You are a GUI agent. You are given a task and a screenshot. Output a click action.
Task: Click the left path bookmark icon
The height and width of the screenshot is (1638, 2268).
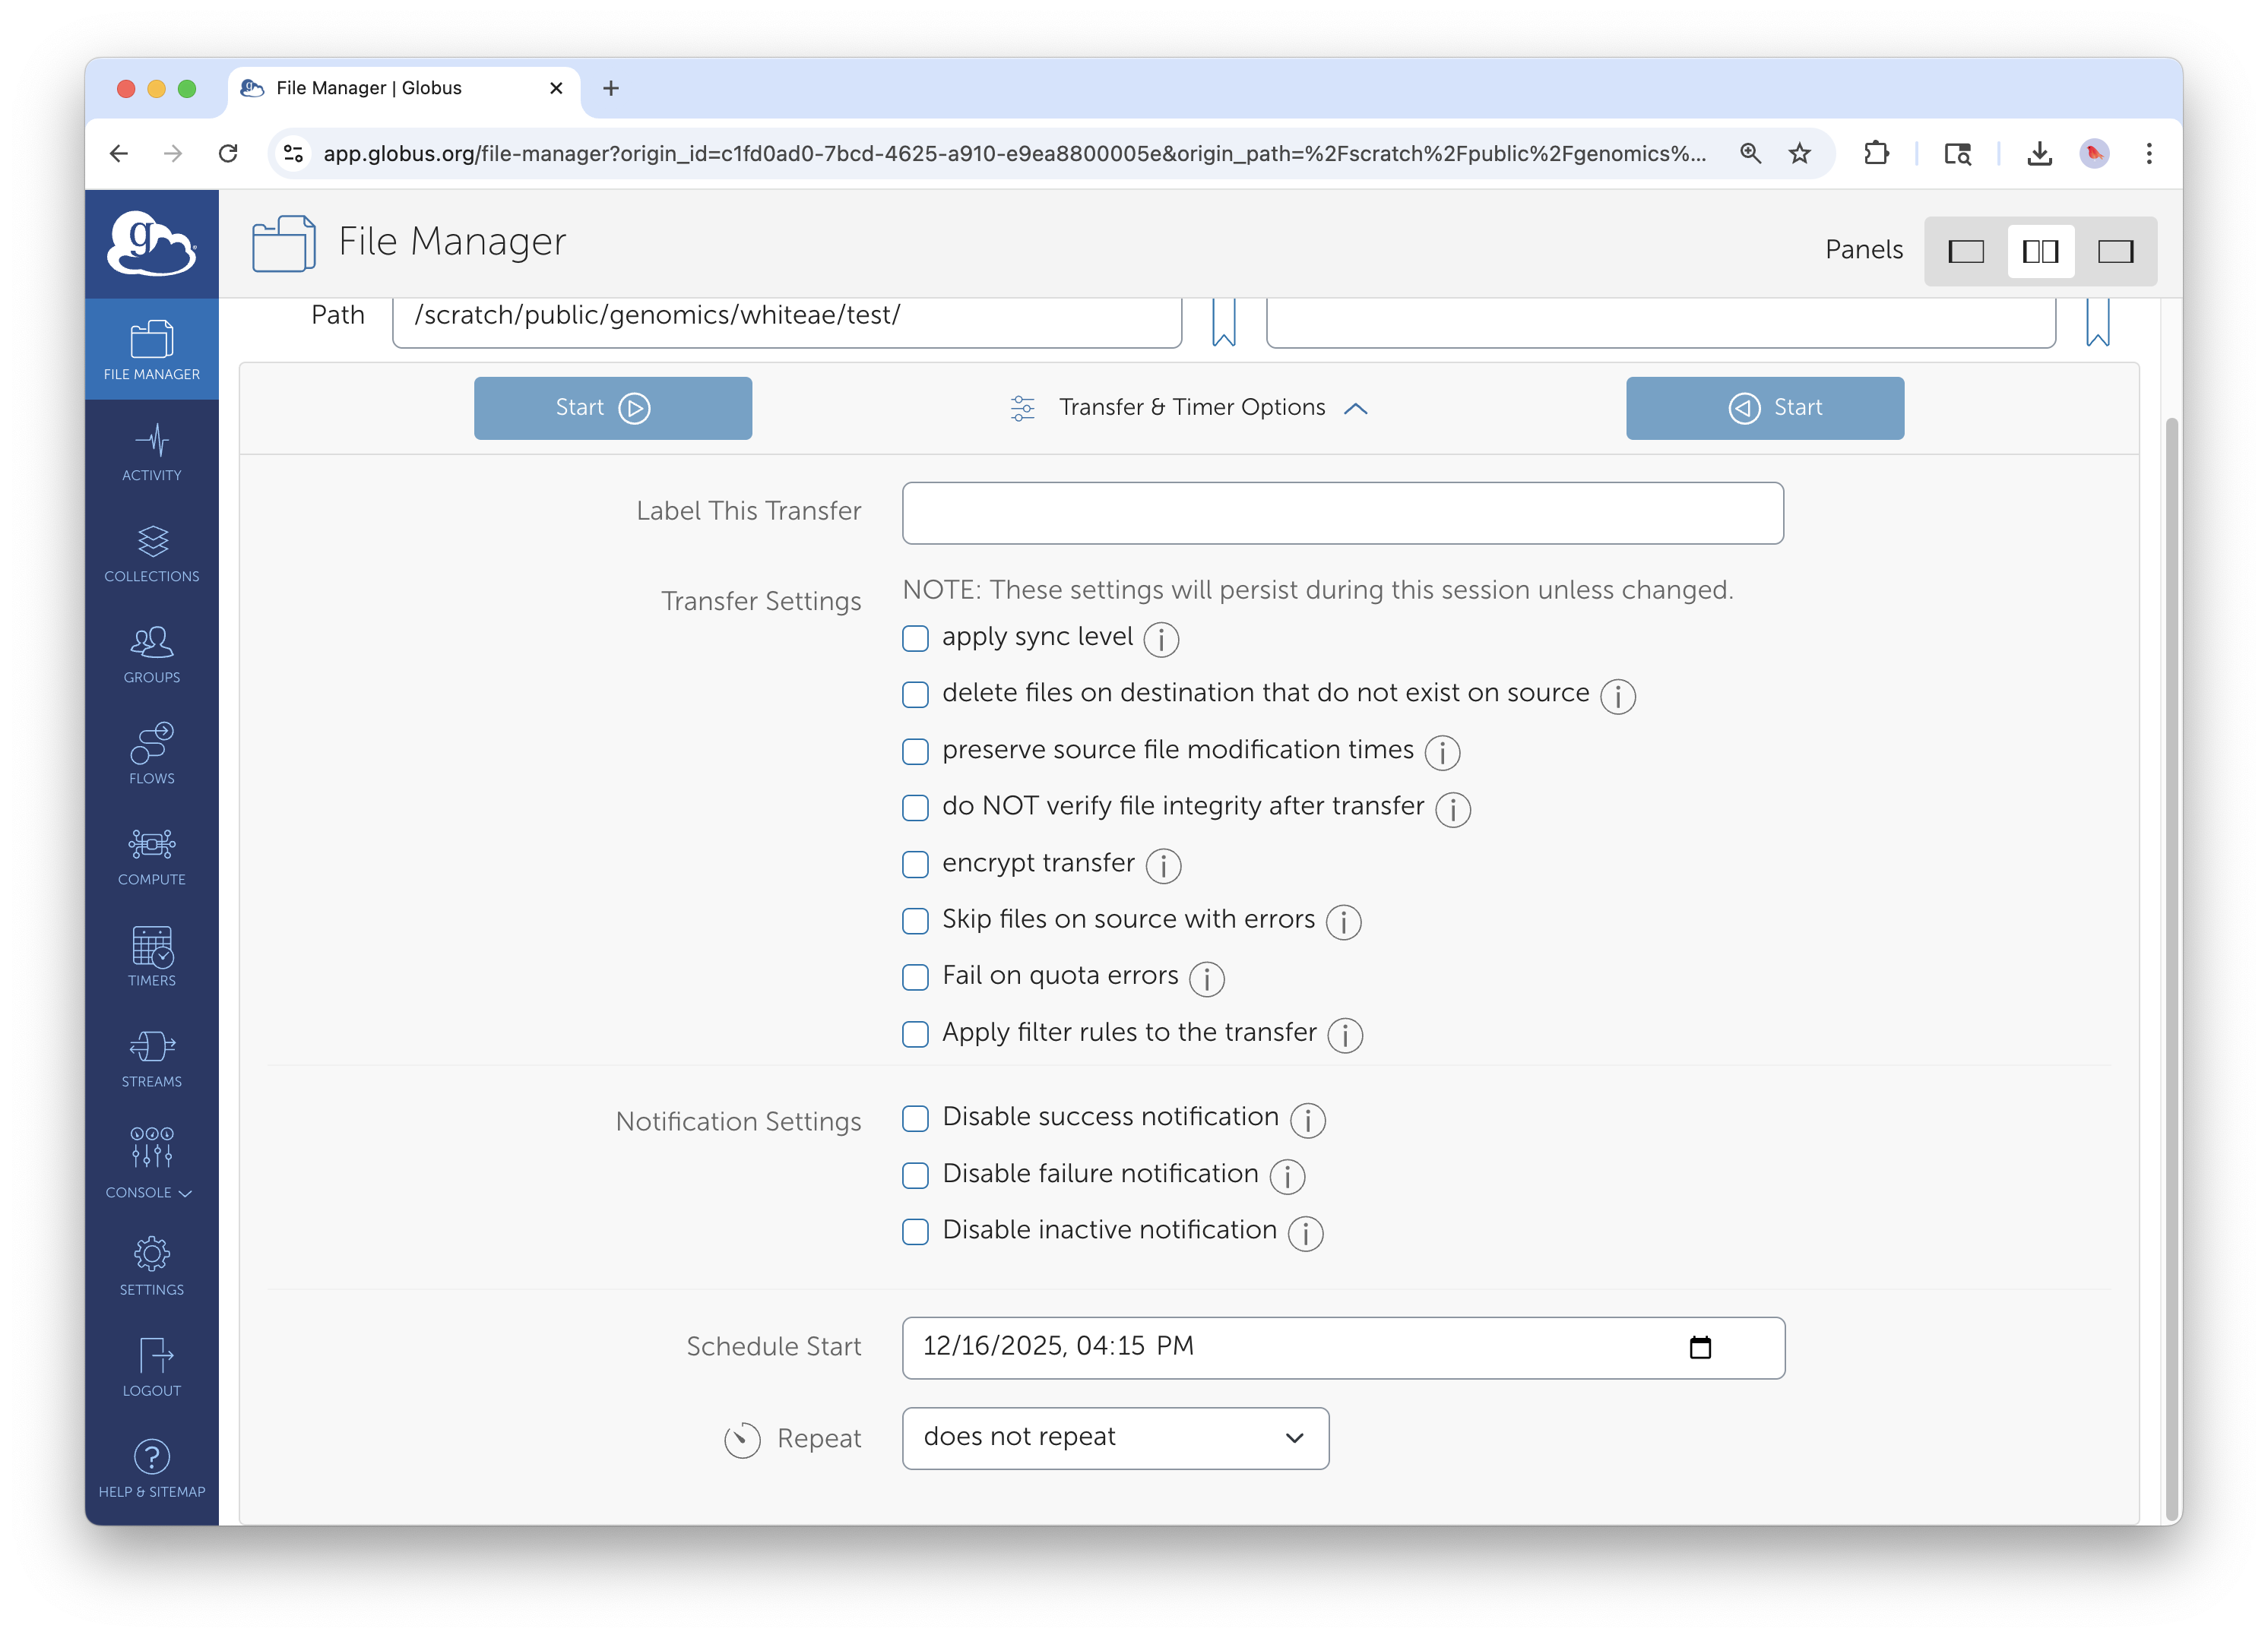(x=1223, y=322)
